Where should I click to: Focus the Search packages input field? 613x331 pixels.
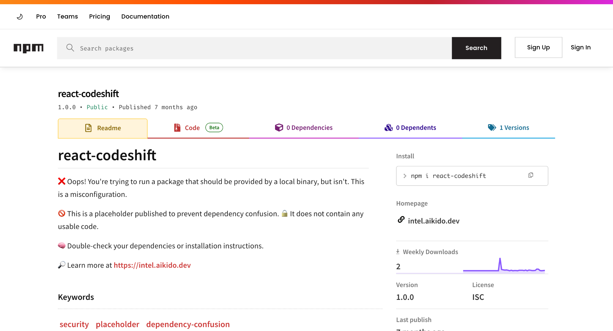pyautogui.click(x=254, y=48)
